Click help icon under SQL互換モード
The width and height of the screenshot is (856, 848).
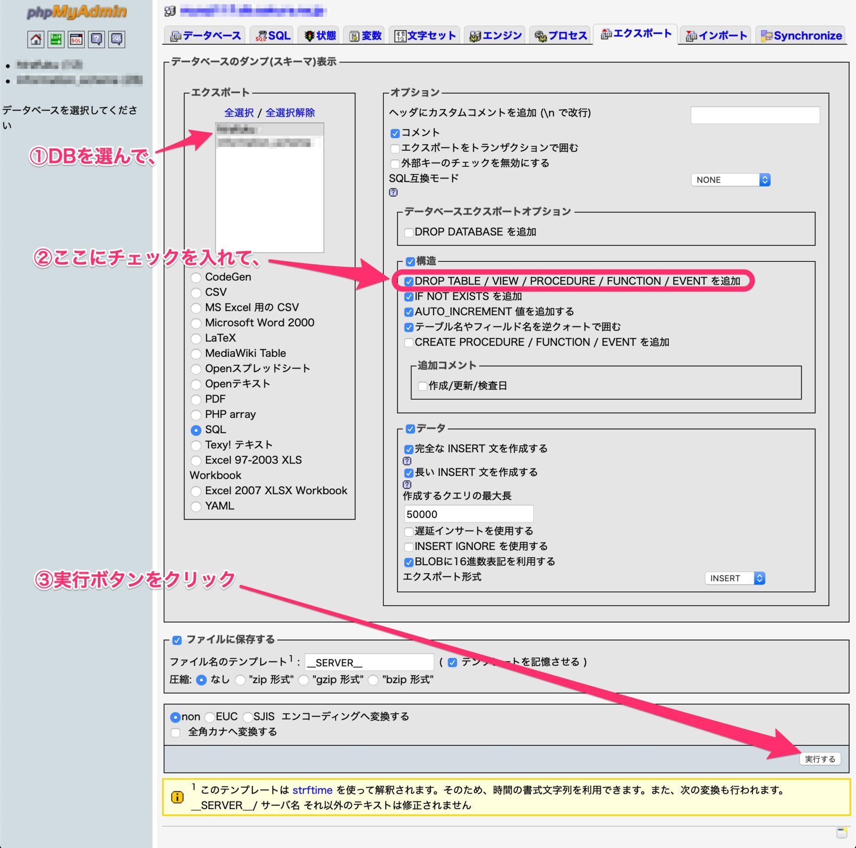click(x=393, y=192)
